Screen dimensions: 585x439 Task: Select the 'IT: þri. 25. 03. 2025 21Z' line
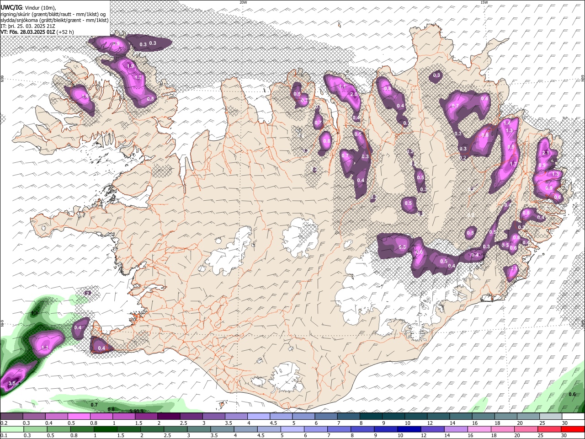pos(28,26)
